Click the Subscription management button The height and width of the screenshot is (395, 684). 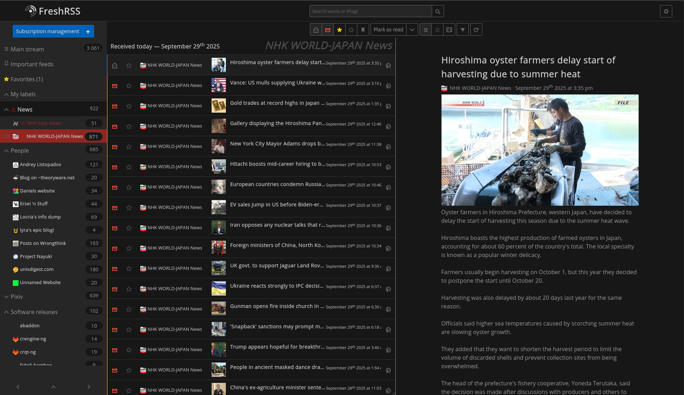[47, 31]
